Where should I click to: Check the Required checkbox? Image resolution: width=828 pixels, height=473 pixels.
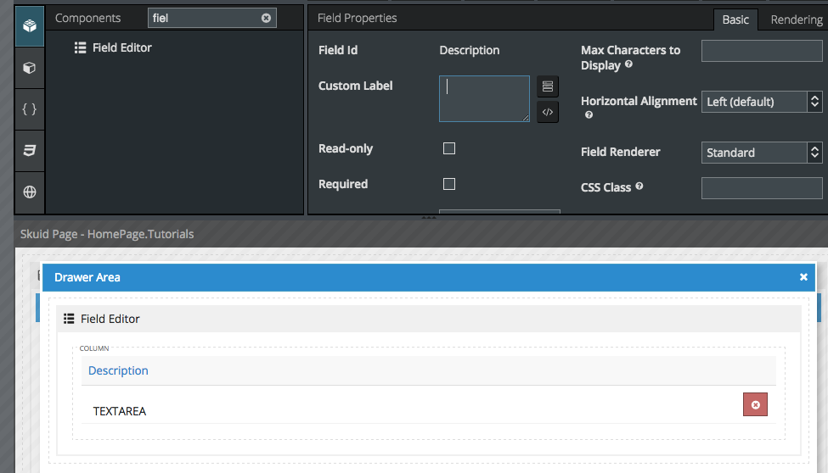point(449,184)
